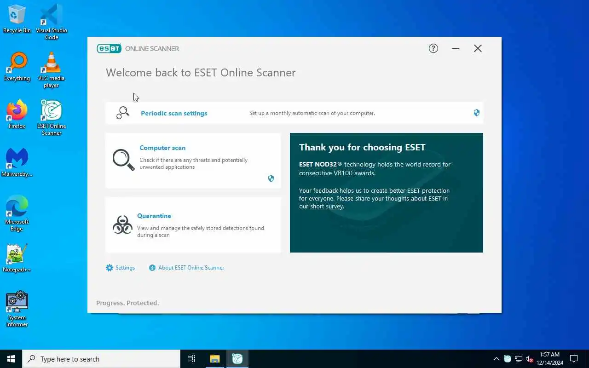Open About ESET Online Scanner
Screen dimensions: 589x368
191,268
